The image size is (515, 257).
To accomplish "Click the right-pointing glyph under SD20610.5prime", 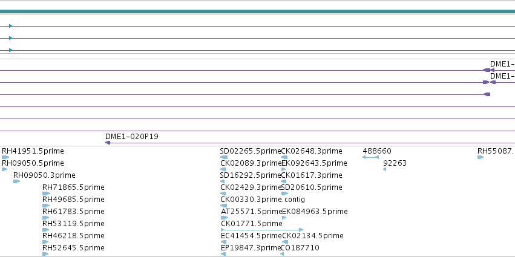I will tap(285, 194).
